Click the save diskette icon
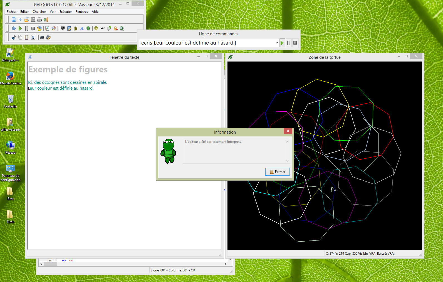 [x=33, y=19]
